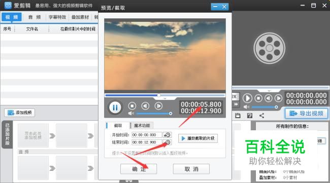Image resolution: width=330 pixels, height=183 pixels.
Task: Click the 2X speed button
Action: tap(235, 96)
